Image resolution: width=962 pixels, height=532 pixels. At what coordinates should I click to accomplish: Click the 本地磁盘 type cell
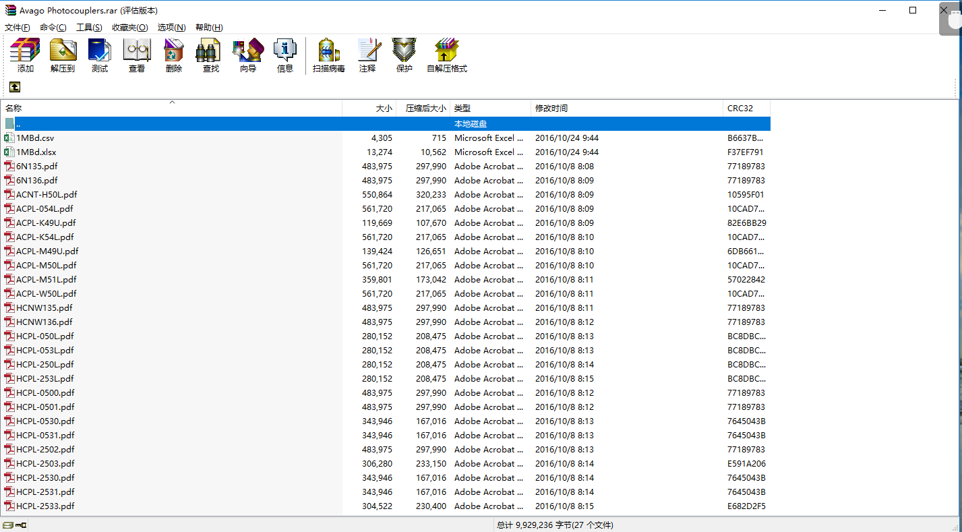coord(471,124)
